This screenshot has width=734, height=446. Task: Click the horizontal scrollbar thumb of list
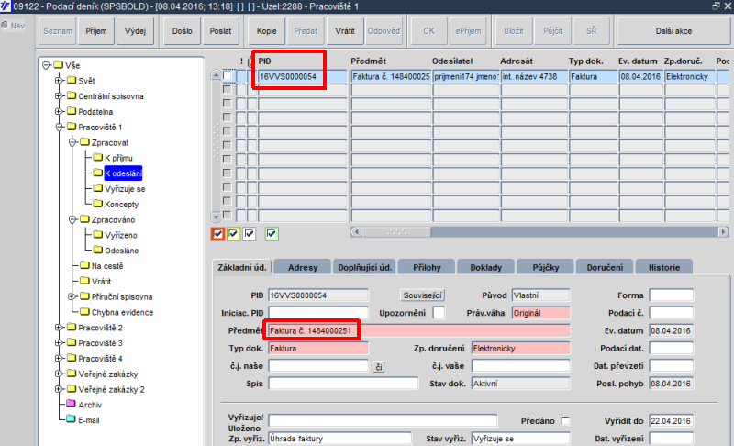click(396, 231)
